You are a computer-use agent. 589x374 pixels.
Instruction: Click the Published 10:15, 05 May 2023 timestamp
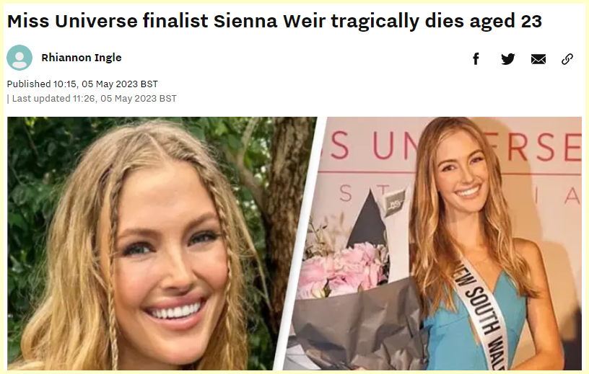[82, 84]
